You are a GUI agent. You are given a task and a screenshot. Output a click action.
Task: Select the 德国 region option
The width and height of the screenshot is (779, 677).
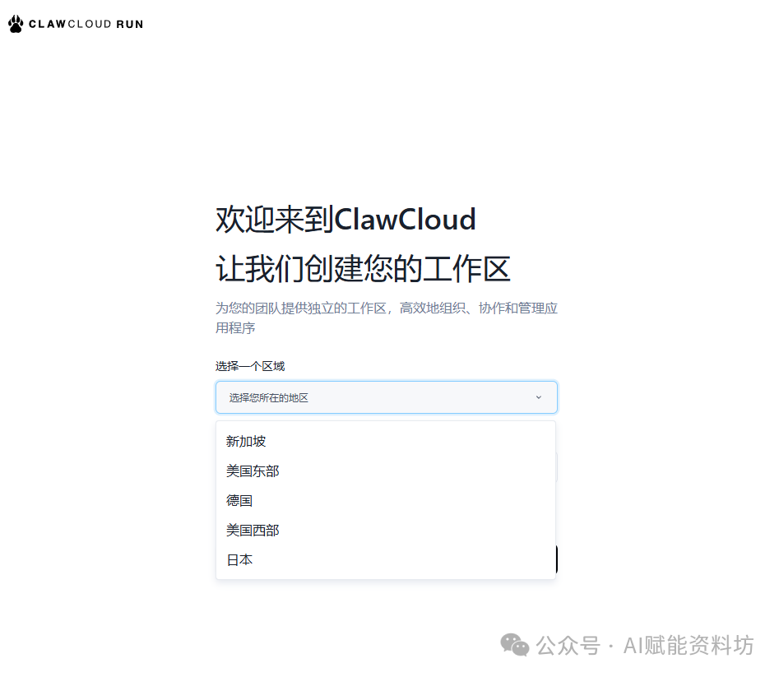[x=239, y=500]
